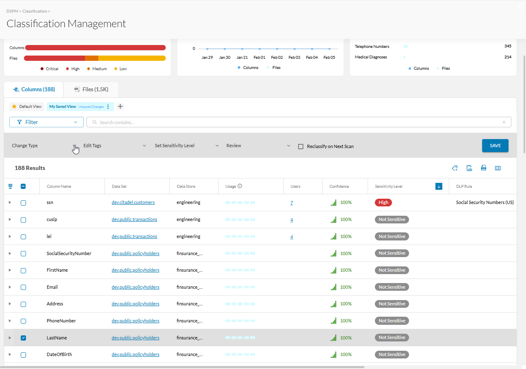Enable Reclassify on Next Scan checkbox
The image size is (526, 369).
[x=301, y=146]
